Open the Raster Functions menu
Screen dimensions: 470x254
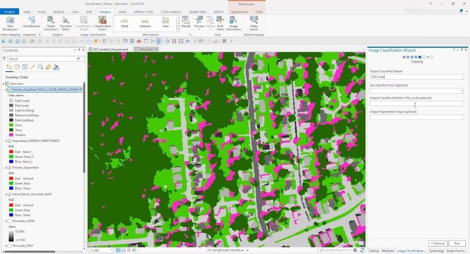pos(51,24)
